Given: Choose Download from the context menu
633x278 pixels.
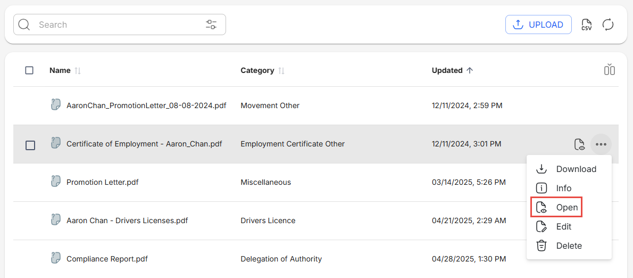Looking at the screenshot, I should coord(569,169).
